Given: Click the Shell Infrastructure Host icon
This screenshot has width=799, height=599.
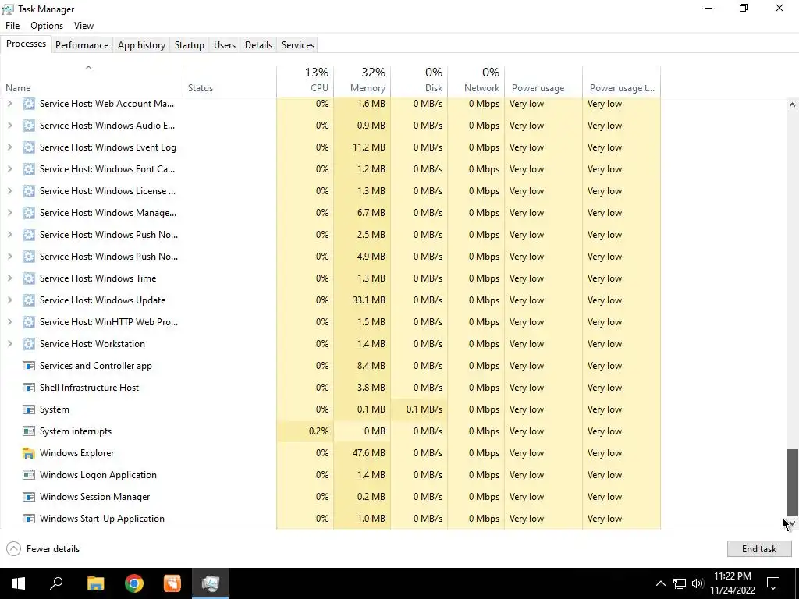Looking at the screenshot, I should [x=29, y=388].
